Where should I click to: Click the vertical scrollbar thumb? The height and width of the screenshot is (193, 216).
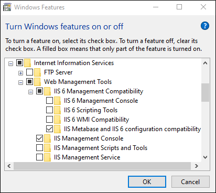coord(205,92)
